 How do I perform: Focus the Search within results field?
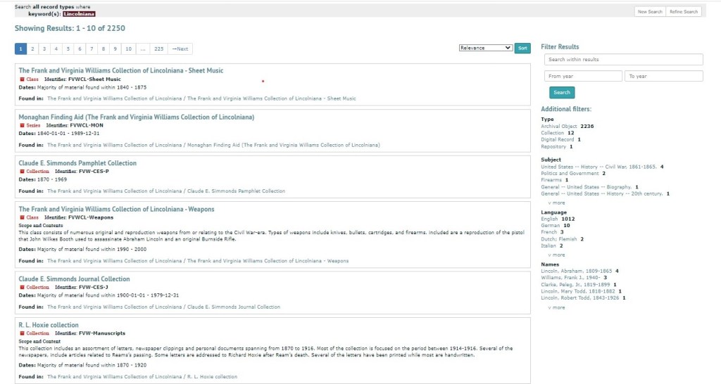pyautogui.click(x=623, y=60)
